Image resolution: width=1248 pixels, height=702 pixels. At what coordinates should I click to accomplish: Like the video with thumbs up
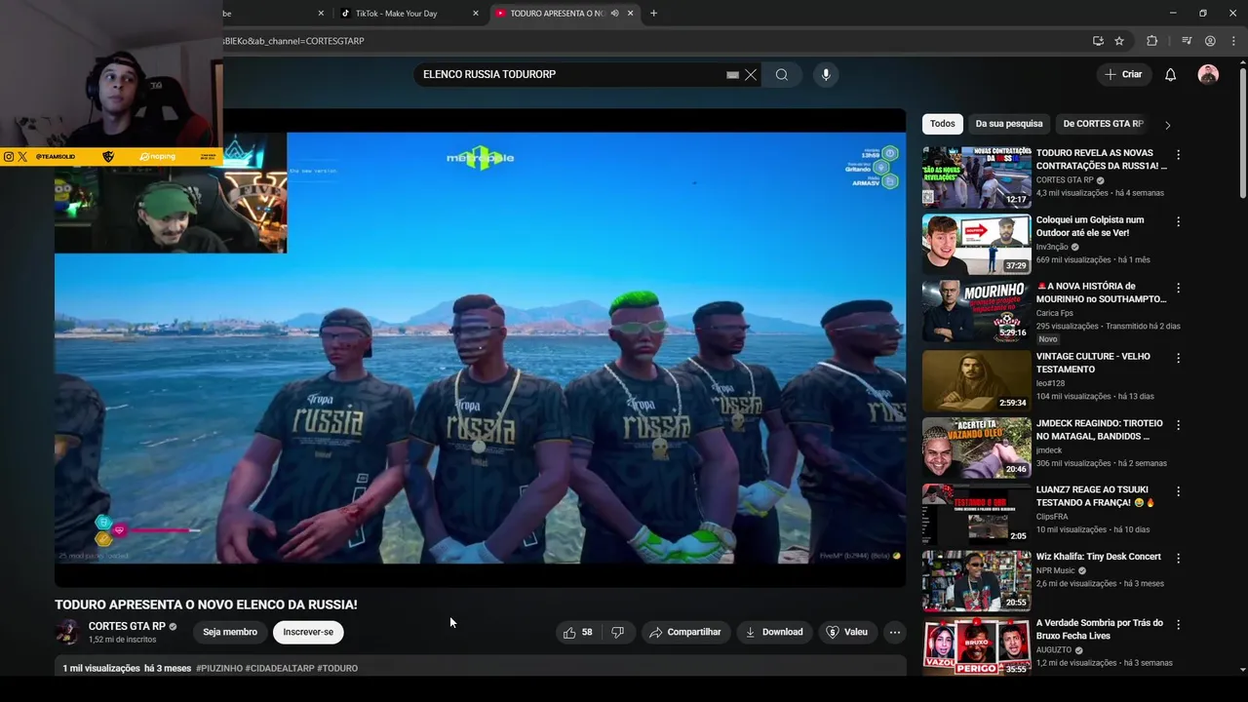577,632
